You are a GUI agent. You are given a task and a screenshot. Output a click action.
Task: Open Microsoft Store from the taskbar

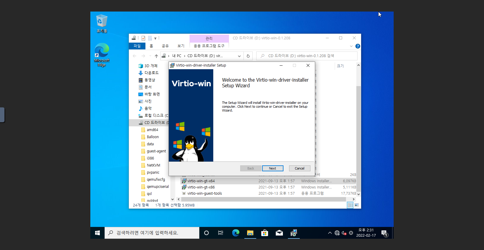(x=265, y=233)
